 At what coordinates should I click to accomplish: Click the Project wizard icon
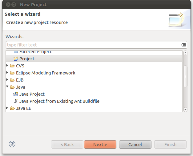coord(16,59)
